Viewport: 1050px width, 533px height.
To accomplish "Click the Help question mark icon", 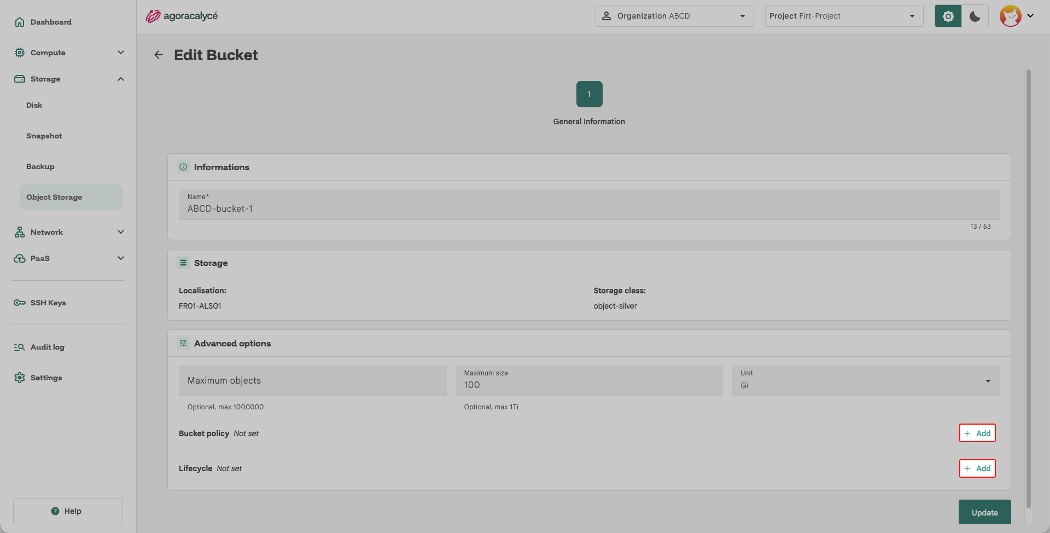I will click(x=55, y=511).
